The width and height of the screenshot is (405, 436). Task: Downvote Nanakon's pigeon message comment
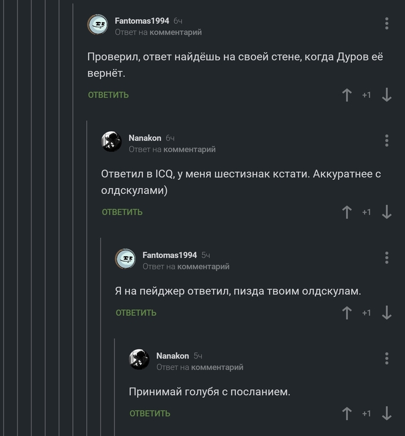(387, 413)
